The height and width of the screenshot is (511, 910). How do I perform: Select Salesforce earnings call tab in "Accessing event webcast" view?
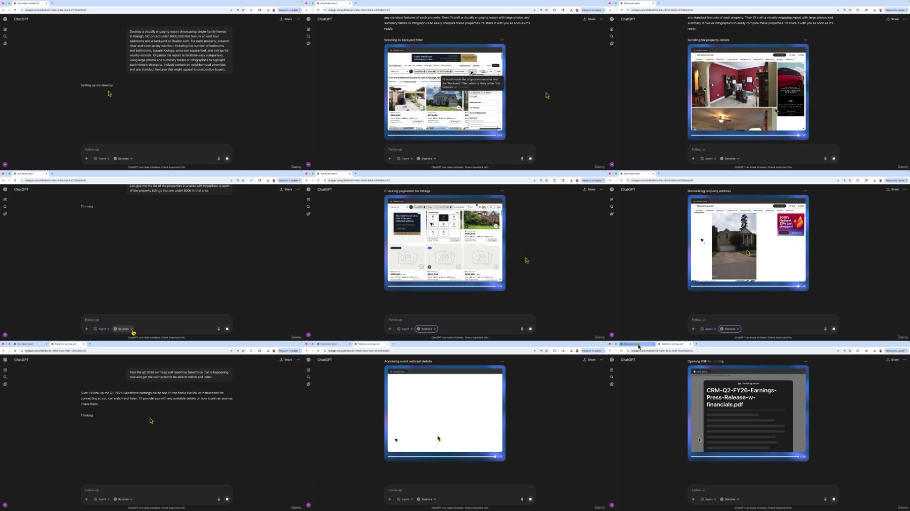[371, 344]
